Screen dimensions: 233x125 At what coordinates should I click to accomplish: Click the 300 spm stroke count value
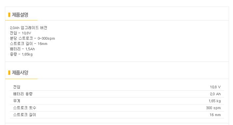pyautogui.click(x=213, y=108)
